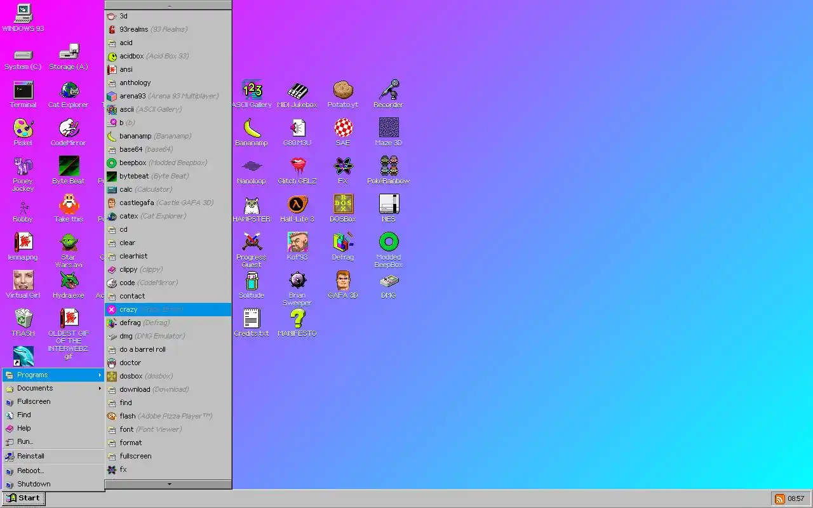Screen dimensions: 813x508
Task: Launch Cat Explorer from the desktop
Action: pyautogui.click(x=69, y=95)
